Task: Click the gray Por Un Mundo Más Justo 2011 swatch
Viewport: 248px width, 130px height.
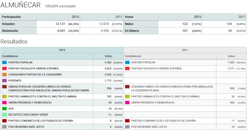Action: click(127, 127)
